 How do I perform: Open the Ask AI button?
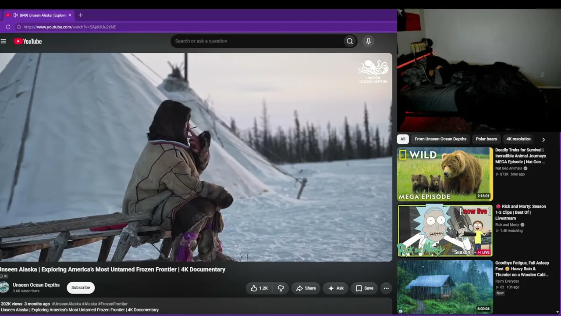coord(335,288)
